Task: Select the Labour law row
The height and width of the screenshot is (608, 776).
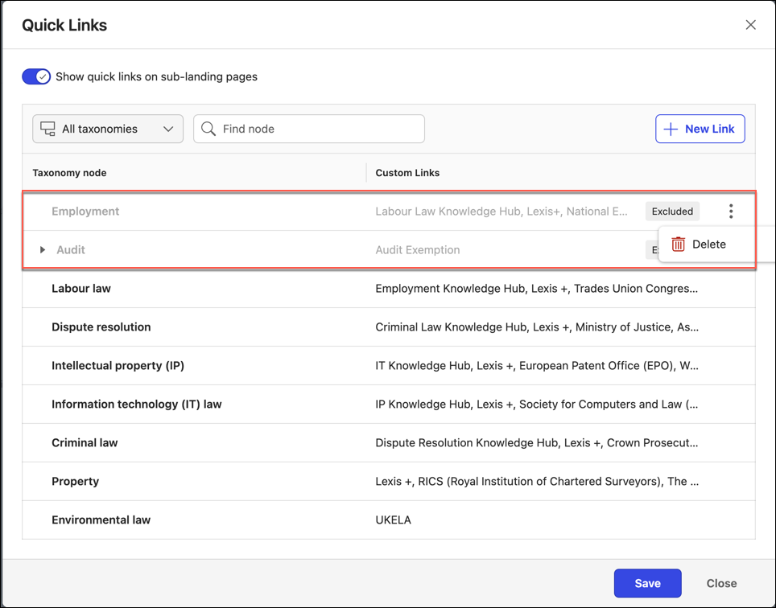Action: [81, 289]
